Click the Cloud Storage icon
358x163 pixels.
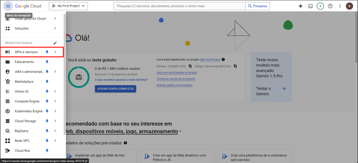8,121
